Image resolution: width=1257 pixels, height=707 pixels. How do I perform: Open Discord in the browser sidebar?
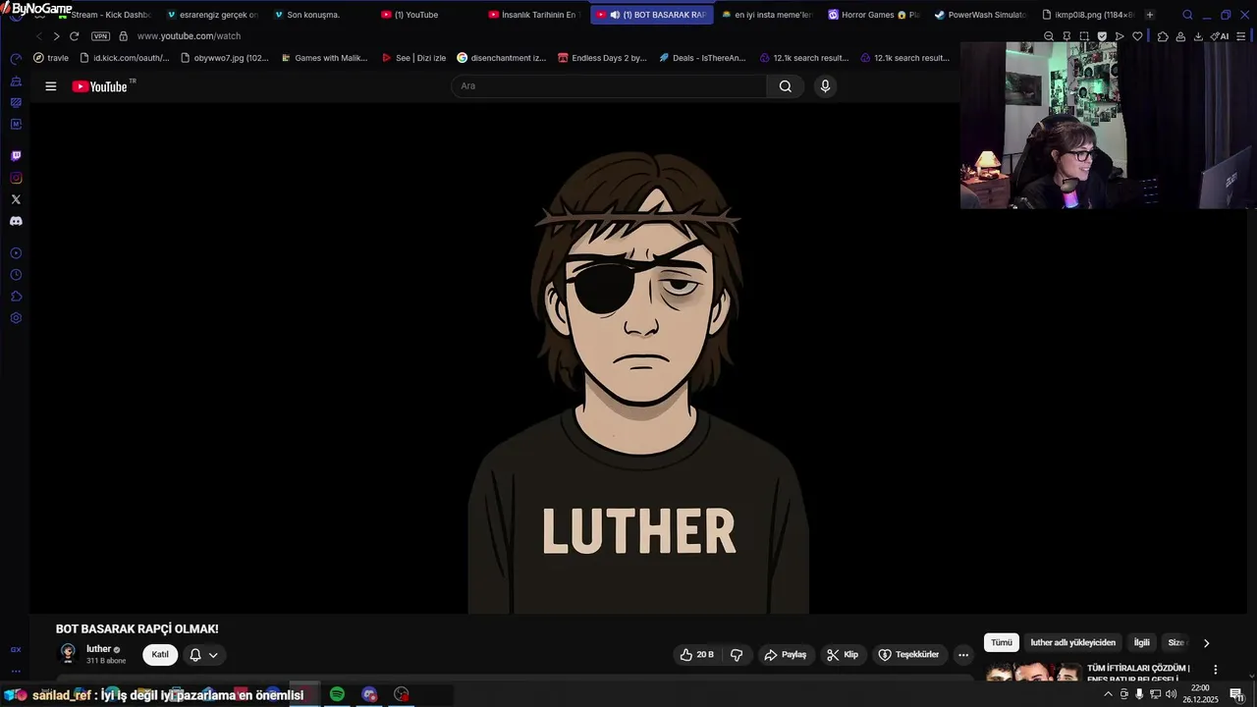tap(16, 221)
